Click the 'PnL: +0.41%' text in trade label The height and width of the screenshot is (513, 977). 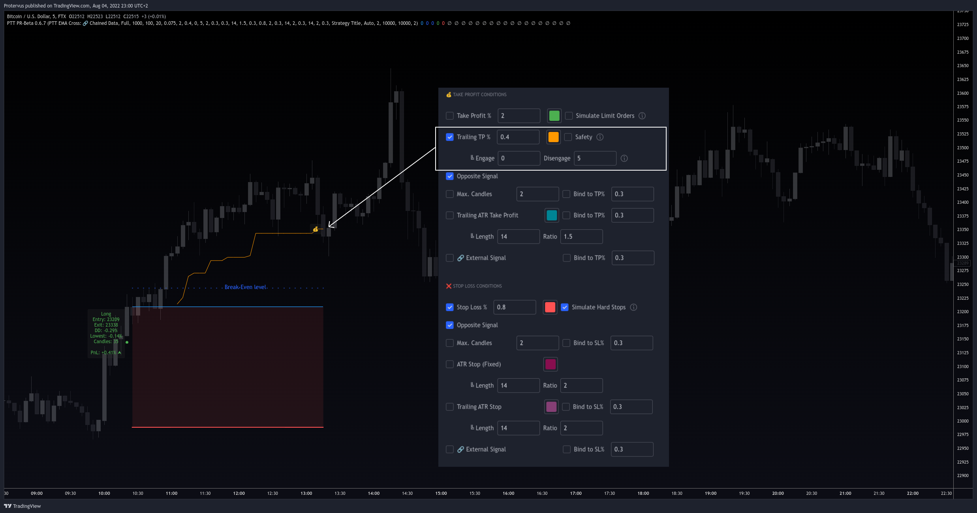click(103, 353)
